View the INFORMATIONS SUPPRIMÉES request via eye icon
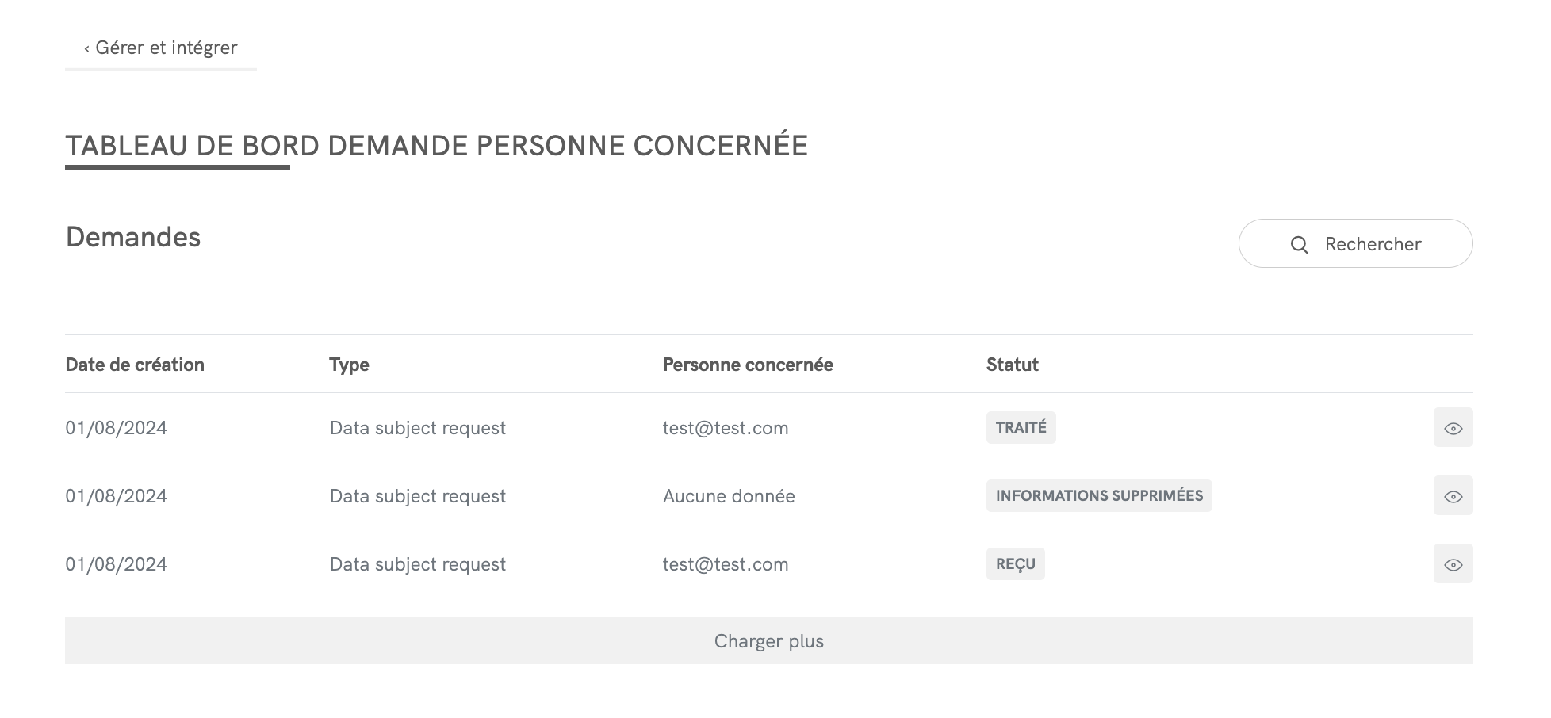The width and height of the screenshot is (1551, 718). pos(1453,496)
